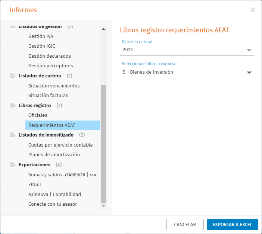Image resolution: width=262 pixels, height=234 pixels.
Task: Select Sumas y saldos a3ASESOR export
Action: [63, 175]
